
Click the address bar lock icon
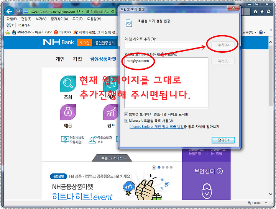pyautogui.click(x=88, y=11)
